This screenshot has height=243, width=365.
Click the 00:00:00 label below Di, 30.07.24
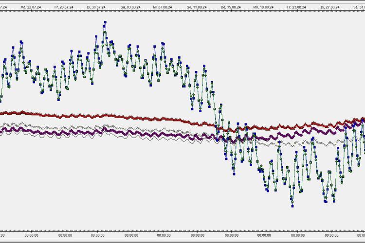coord(98,236)
